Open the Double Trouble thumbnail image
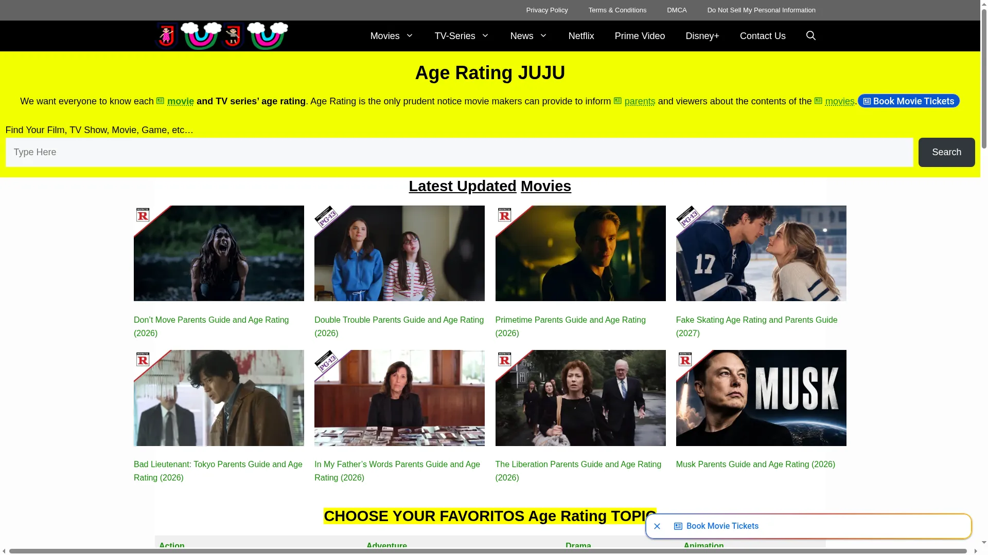 coord(399,253)
